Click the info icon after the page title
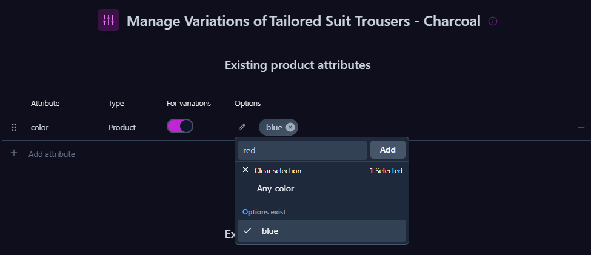The height and width of the screenshot is (255, 591). [493, 21]
